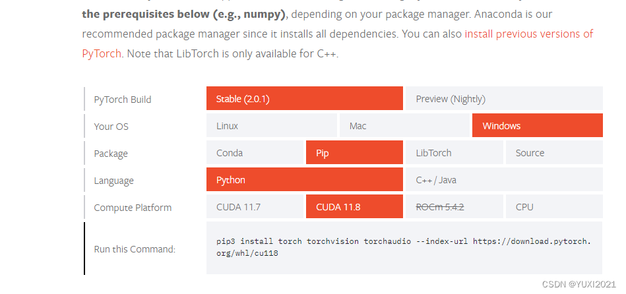Screen dimensions: 626x294
Task: Select the Pip package option
Action: [354, 152]
